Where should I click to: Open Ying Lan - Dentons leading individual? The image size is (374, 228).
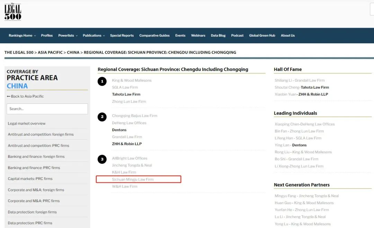(x=291, y=145)
